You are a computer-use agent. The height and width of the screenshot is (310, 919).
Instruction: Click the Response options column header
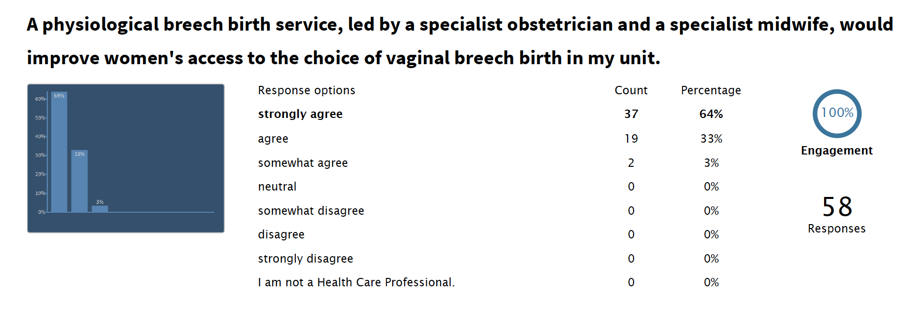coord(307,90)
